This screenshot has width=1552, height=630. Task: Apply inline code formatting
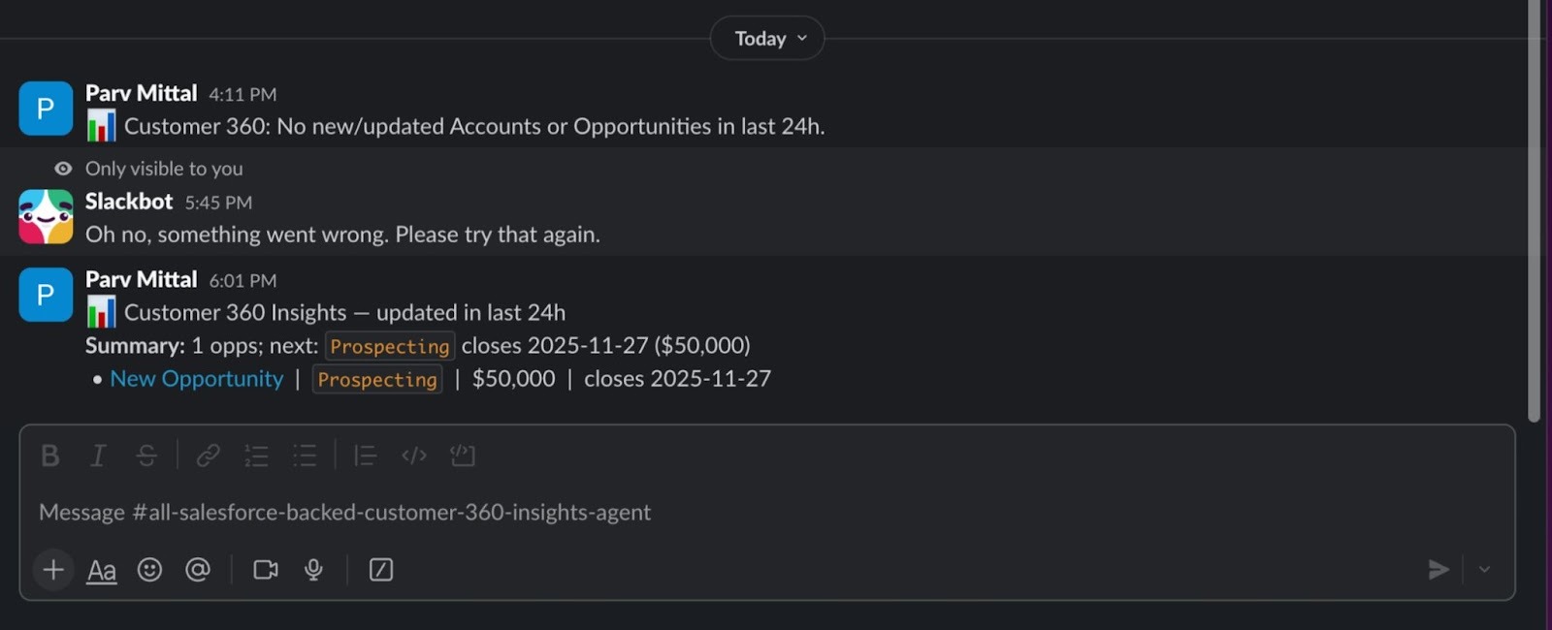[414, 456]
